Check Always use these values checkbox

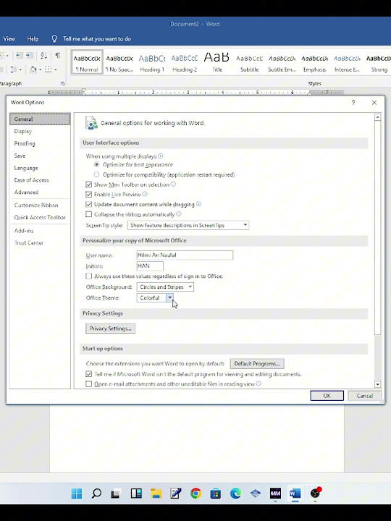(x=88, y=276)
